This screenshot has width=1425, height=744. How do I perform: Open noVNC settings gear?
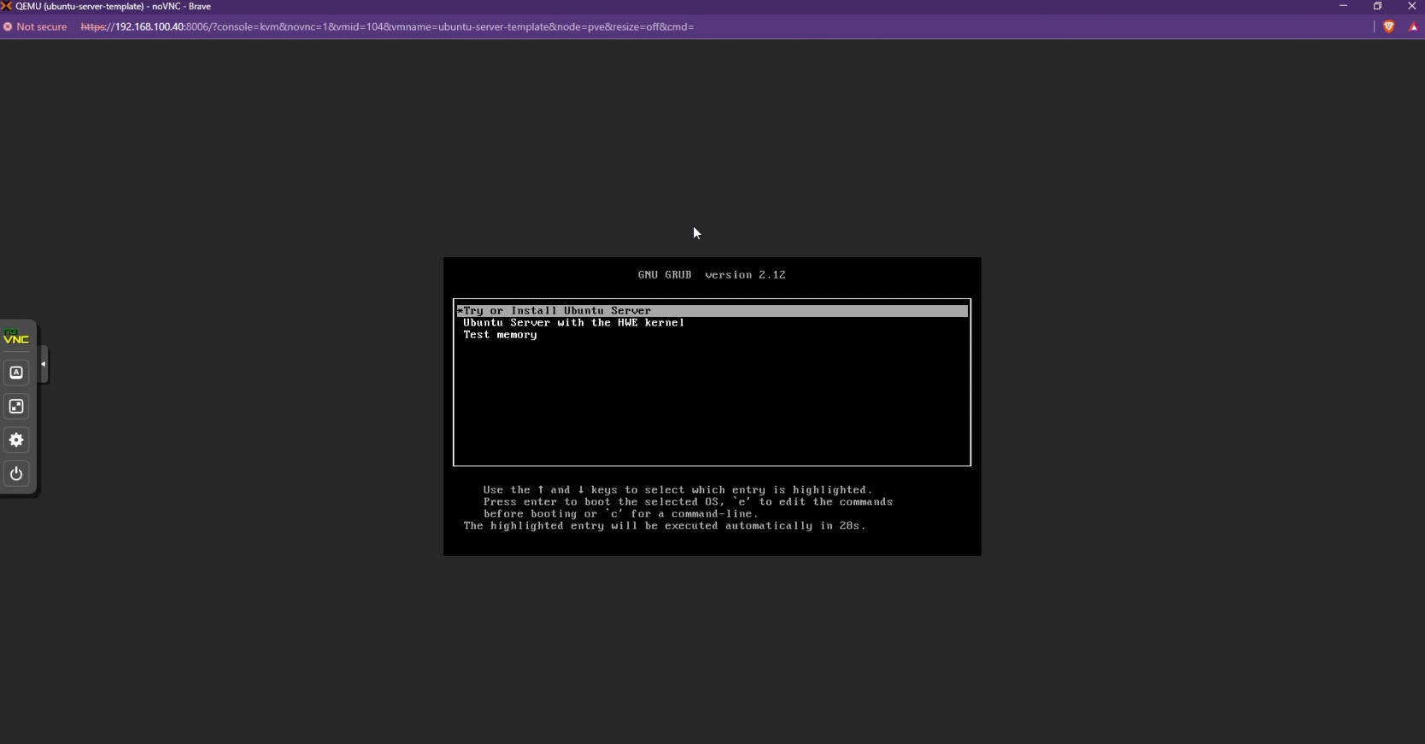[x=16, y=440]
